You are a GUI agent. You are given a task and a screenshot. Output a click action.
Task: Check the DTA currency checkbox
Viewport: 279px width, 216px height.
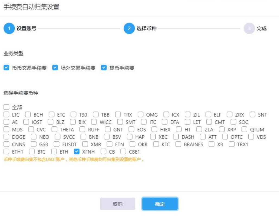(x=165, y=122)
